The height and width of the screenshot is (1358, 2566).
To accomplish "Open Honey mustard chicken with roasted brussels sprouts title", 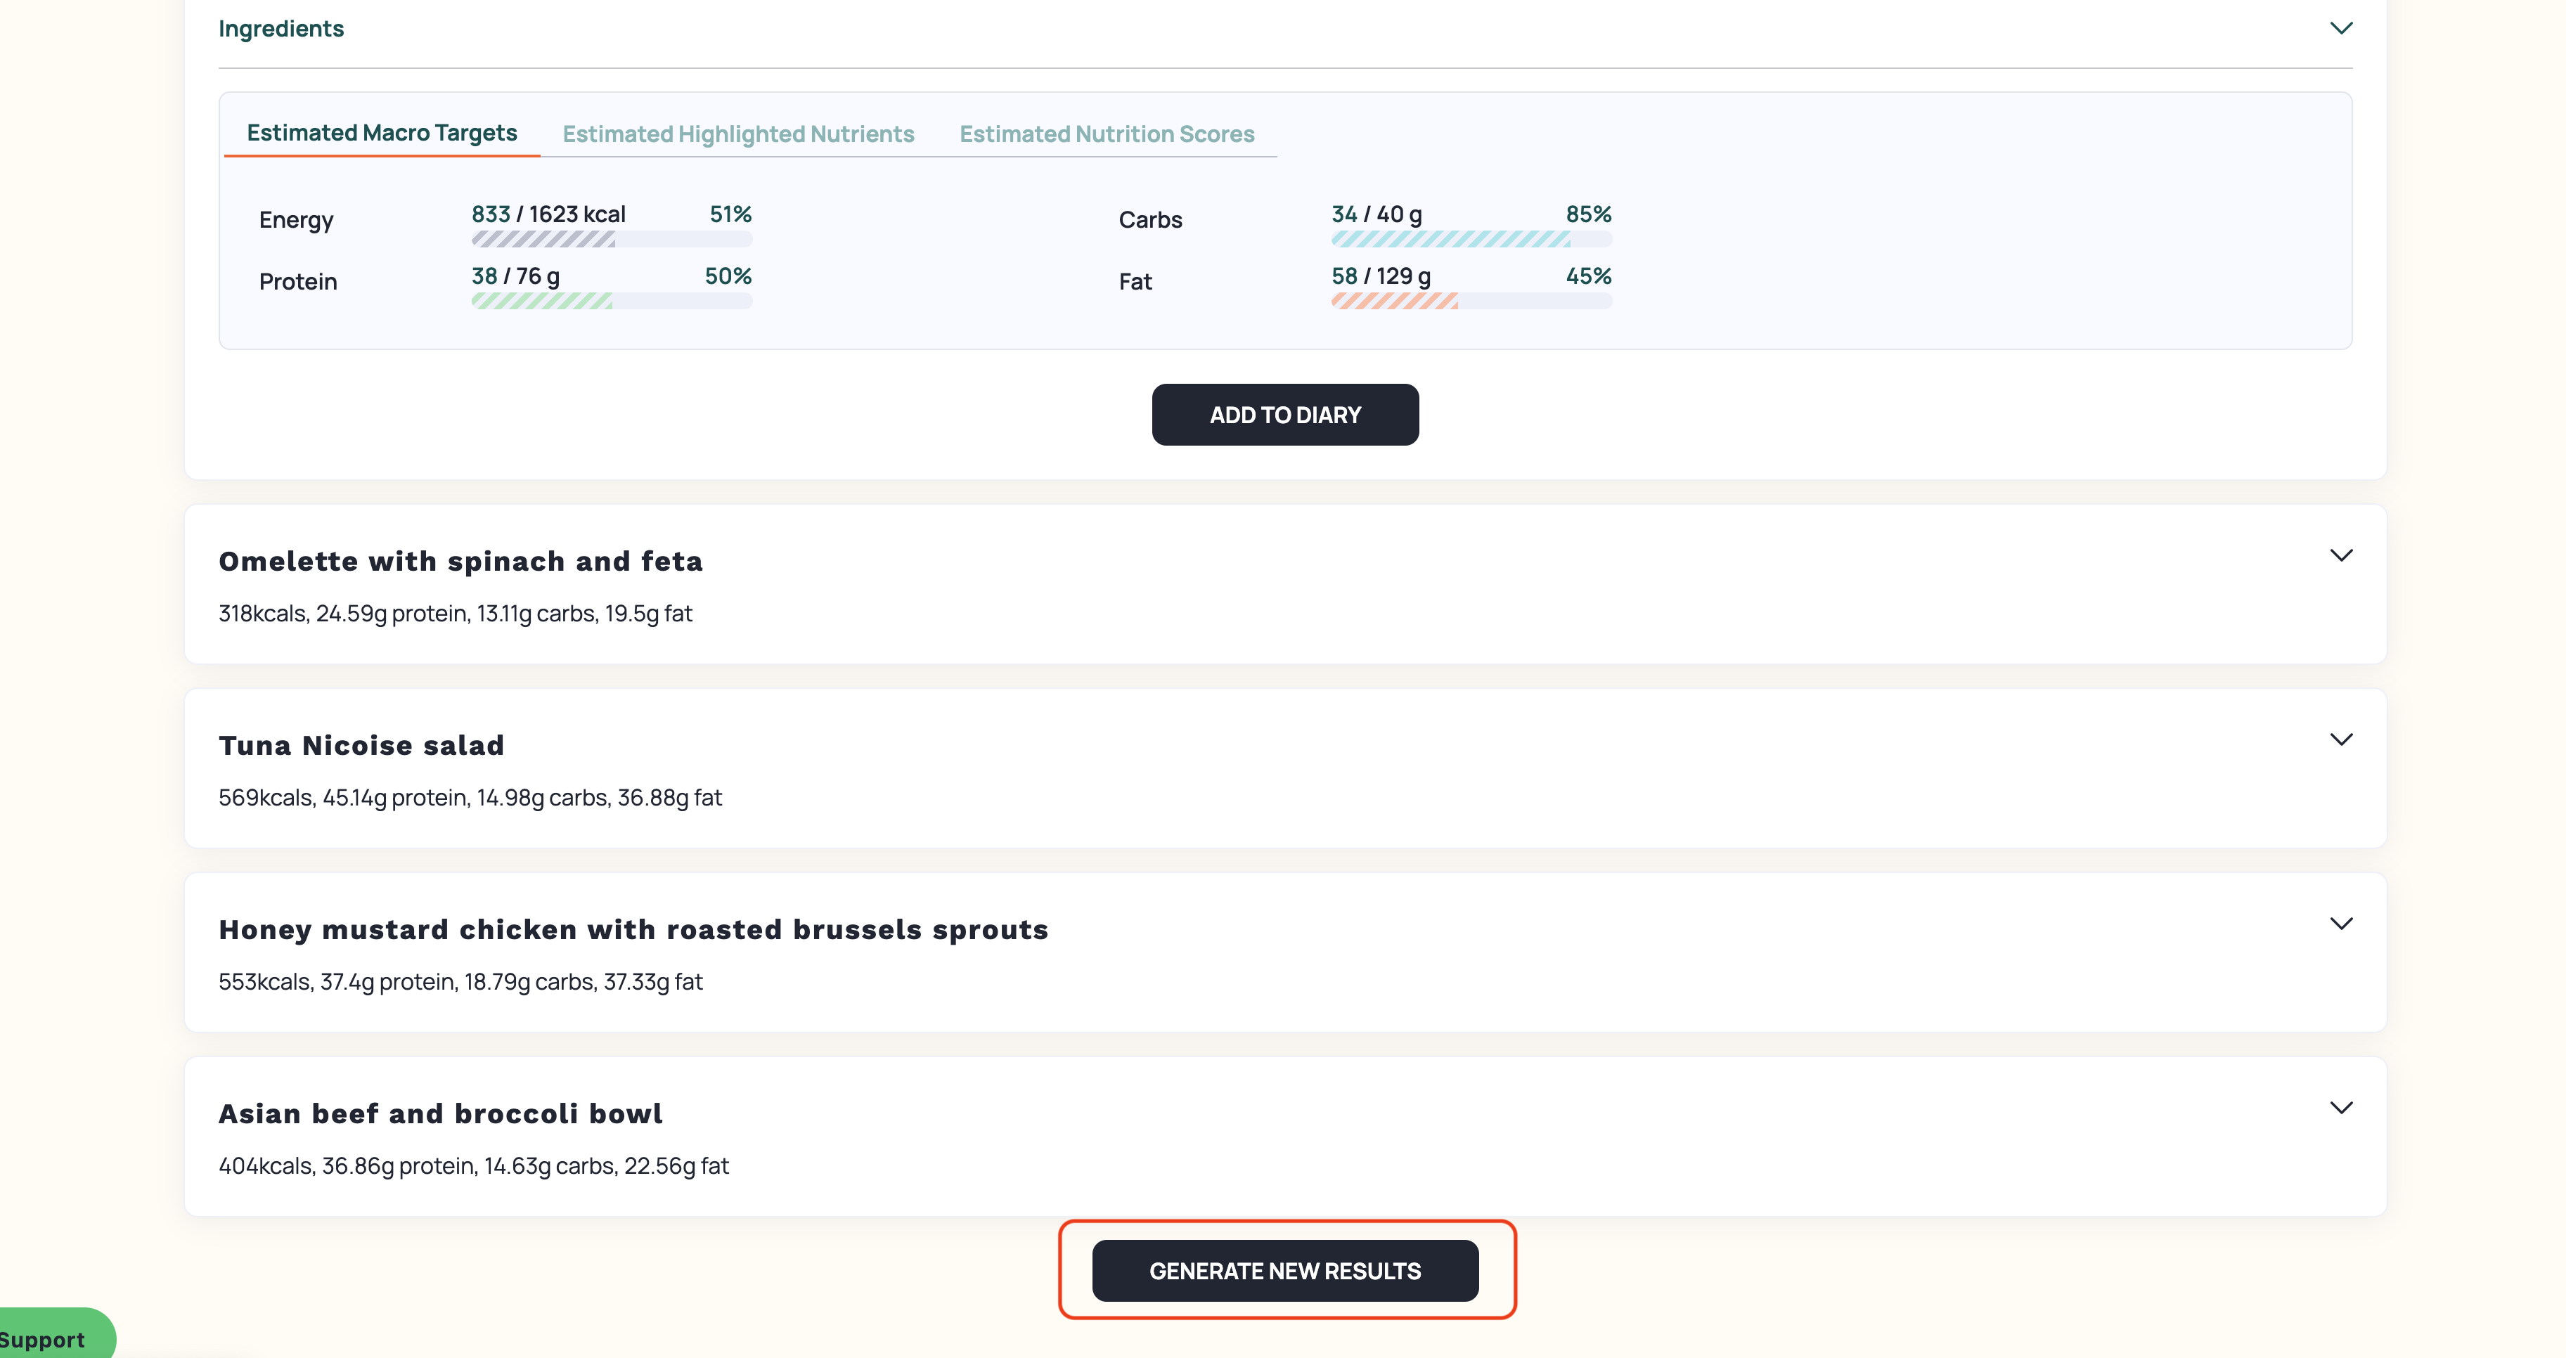I will 633,930.
